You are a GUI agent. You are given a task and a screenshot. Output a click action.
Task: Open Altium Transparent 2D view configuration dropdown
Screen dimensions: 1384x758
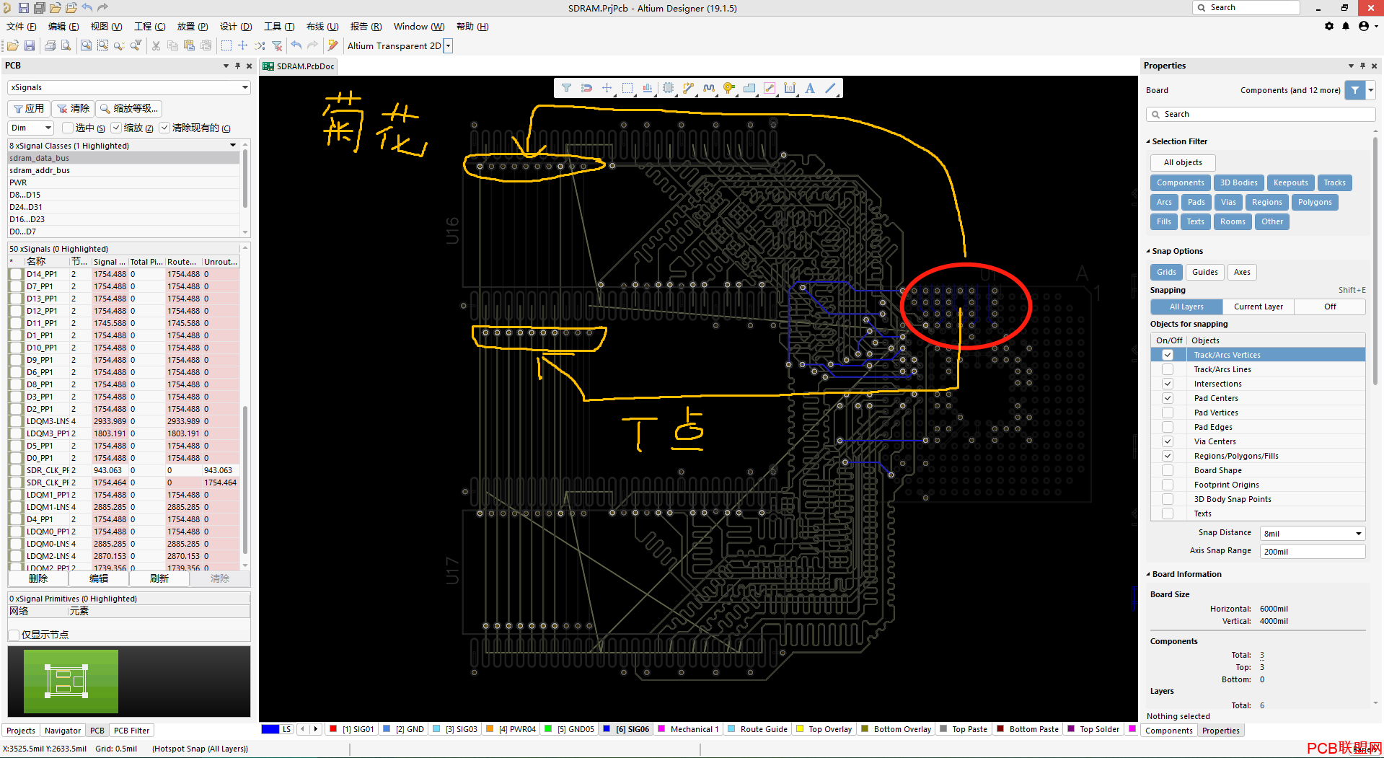click(x=448, y=45)
